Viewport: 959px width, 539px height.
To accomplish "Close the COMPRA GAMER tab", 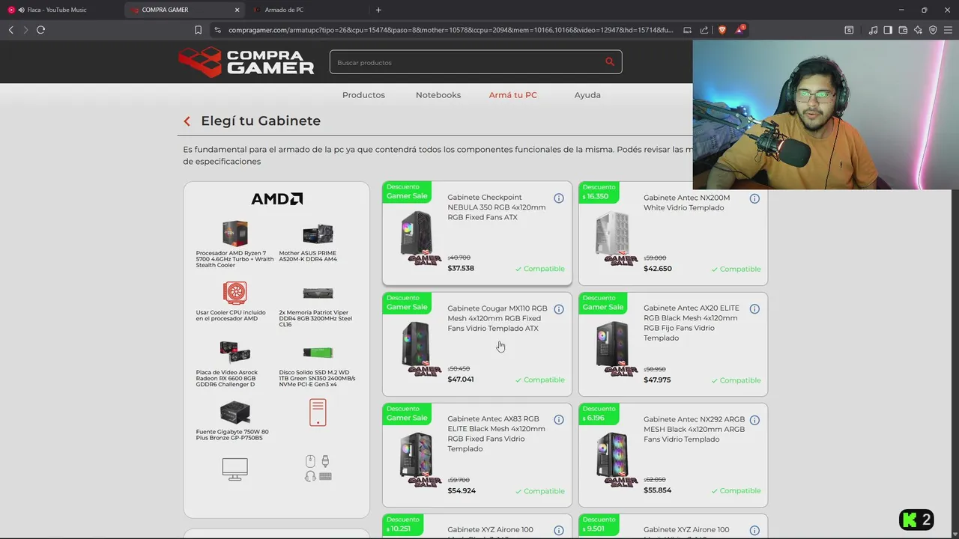I will pyautogui.click(x=238, y=10).
